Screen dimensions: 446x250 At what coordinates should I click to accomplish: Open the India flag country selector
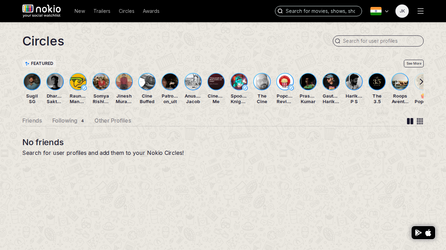(x=376, y=11)
